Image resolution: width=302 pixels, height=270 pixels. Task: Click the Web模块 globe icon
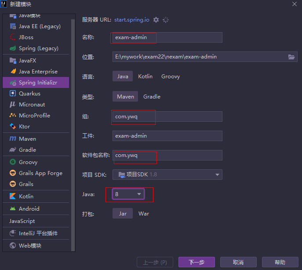click(13, 245)
